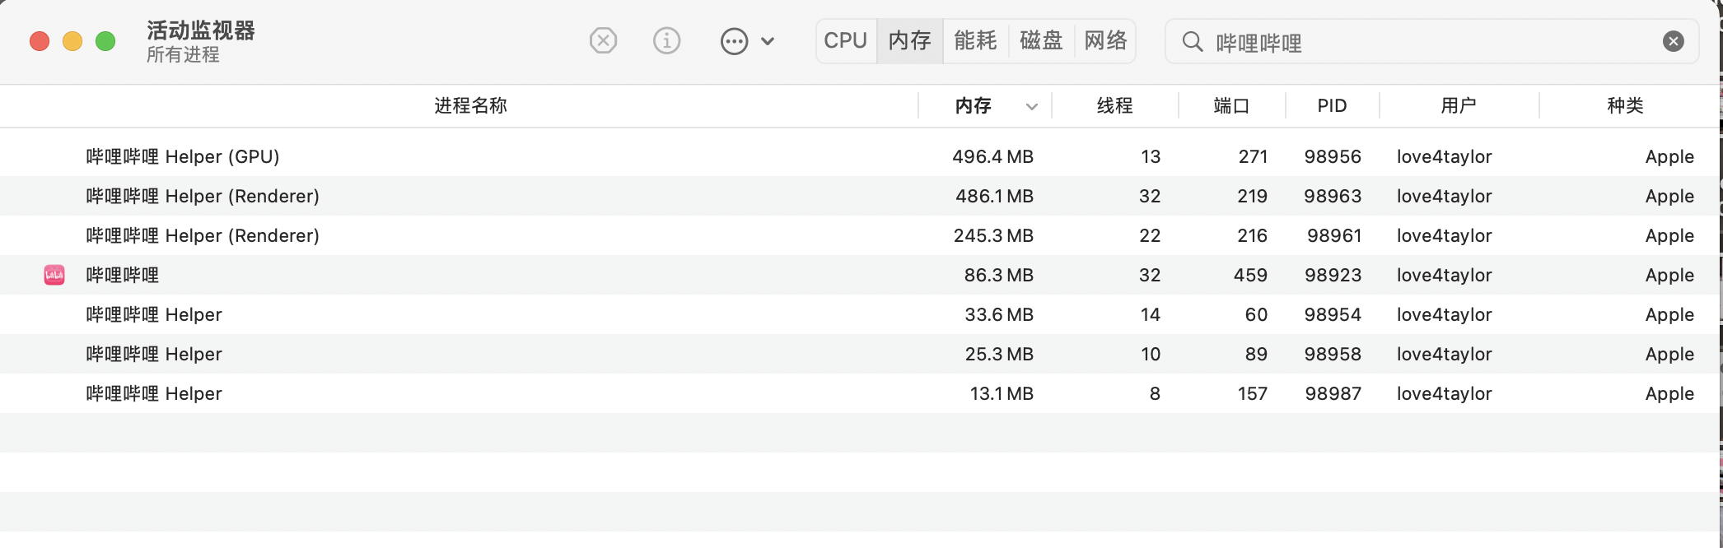Toggle memory column sort order arrow
The height and width of the screenshot is (548, 1723).
[1031, 106]
